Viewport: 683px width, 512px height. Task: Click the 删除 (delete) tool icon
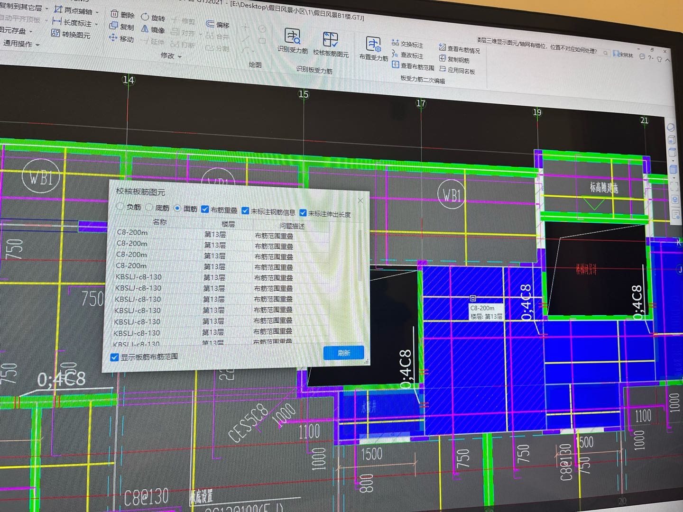pos(114,14)
